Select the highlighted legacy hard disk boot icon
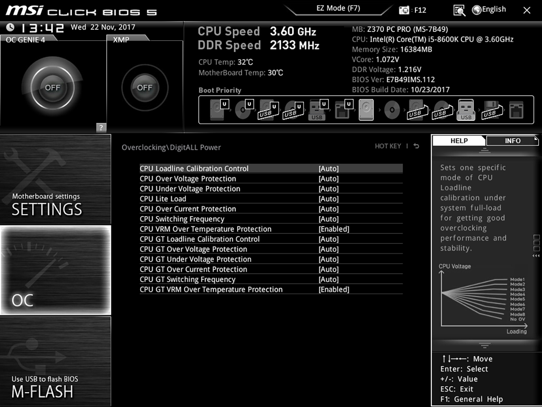This screenshot has width=542, height=407. click(366, 110)
